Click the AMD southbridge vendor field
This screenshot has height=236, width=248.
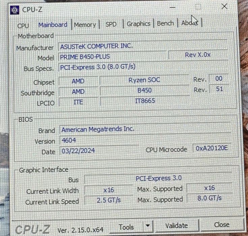pyautogui.click(x=78, y=91)
